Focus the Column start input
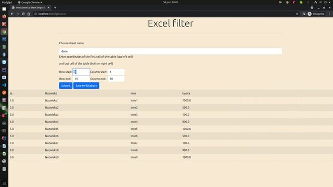 116,72
